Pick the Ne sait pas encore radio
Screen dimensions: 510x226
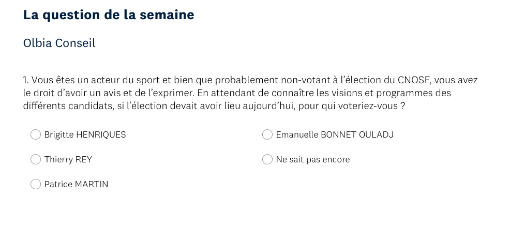(x=267, y=159)
